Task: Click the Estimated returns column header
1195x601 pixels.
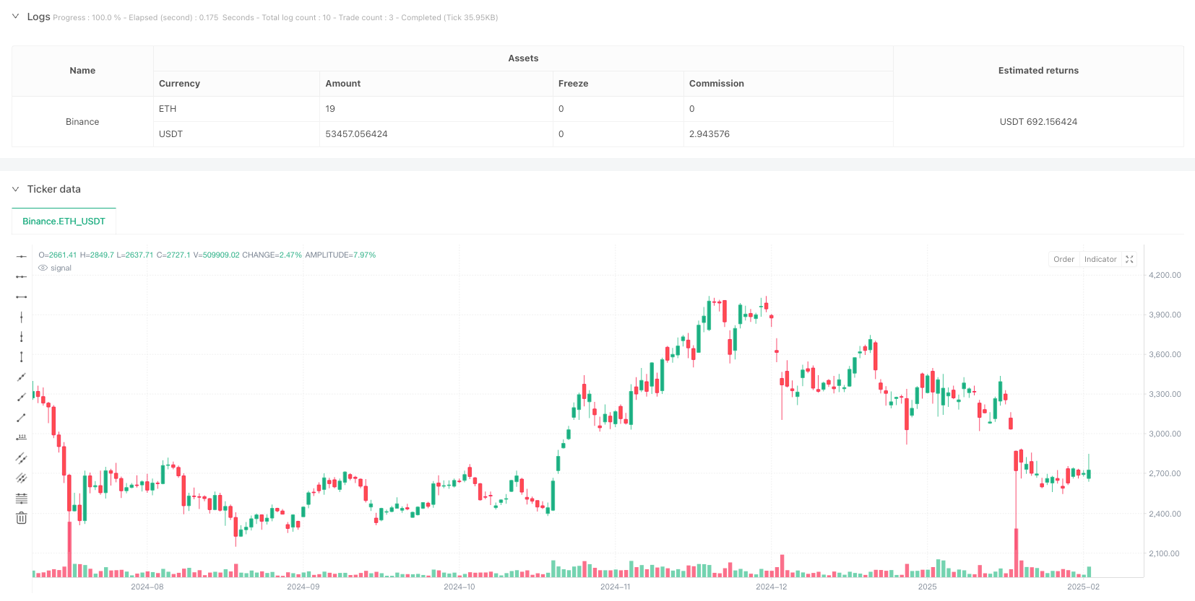Action: [x=1037, y=71]
